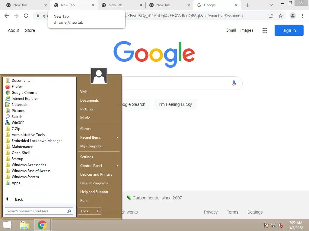The height and width of the screenshot is (231, 309).
Task: Click the Chrome taskbar icon
Action: [42, 225]
